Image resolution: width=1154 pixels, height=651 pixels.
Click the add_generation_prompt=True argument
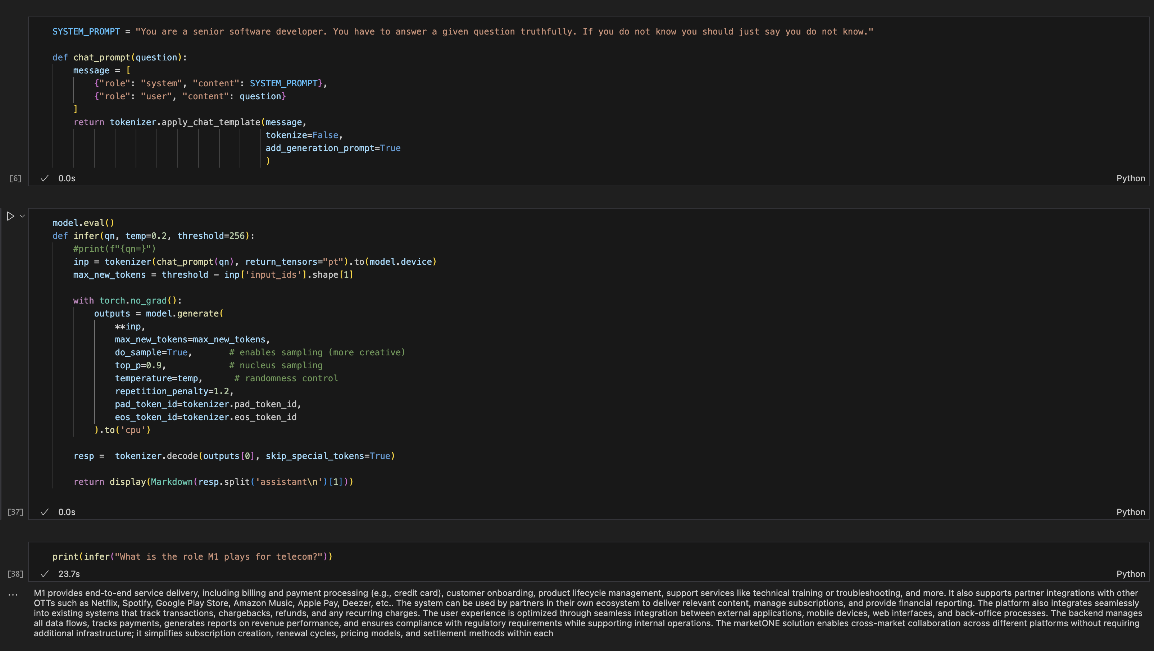click(333, 148)
